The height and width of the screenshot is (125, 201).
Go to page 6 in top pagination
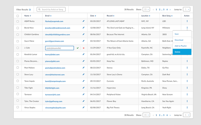(x=167, y=10)
